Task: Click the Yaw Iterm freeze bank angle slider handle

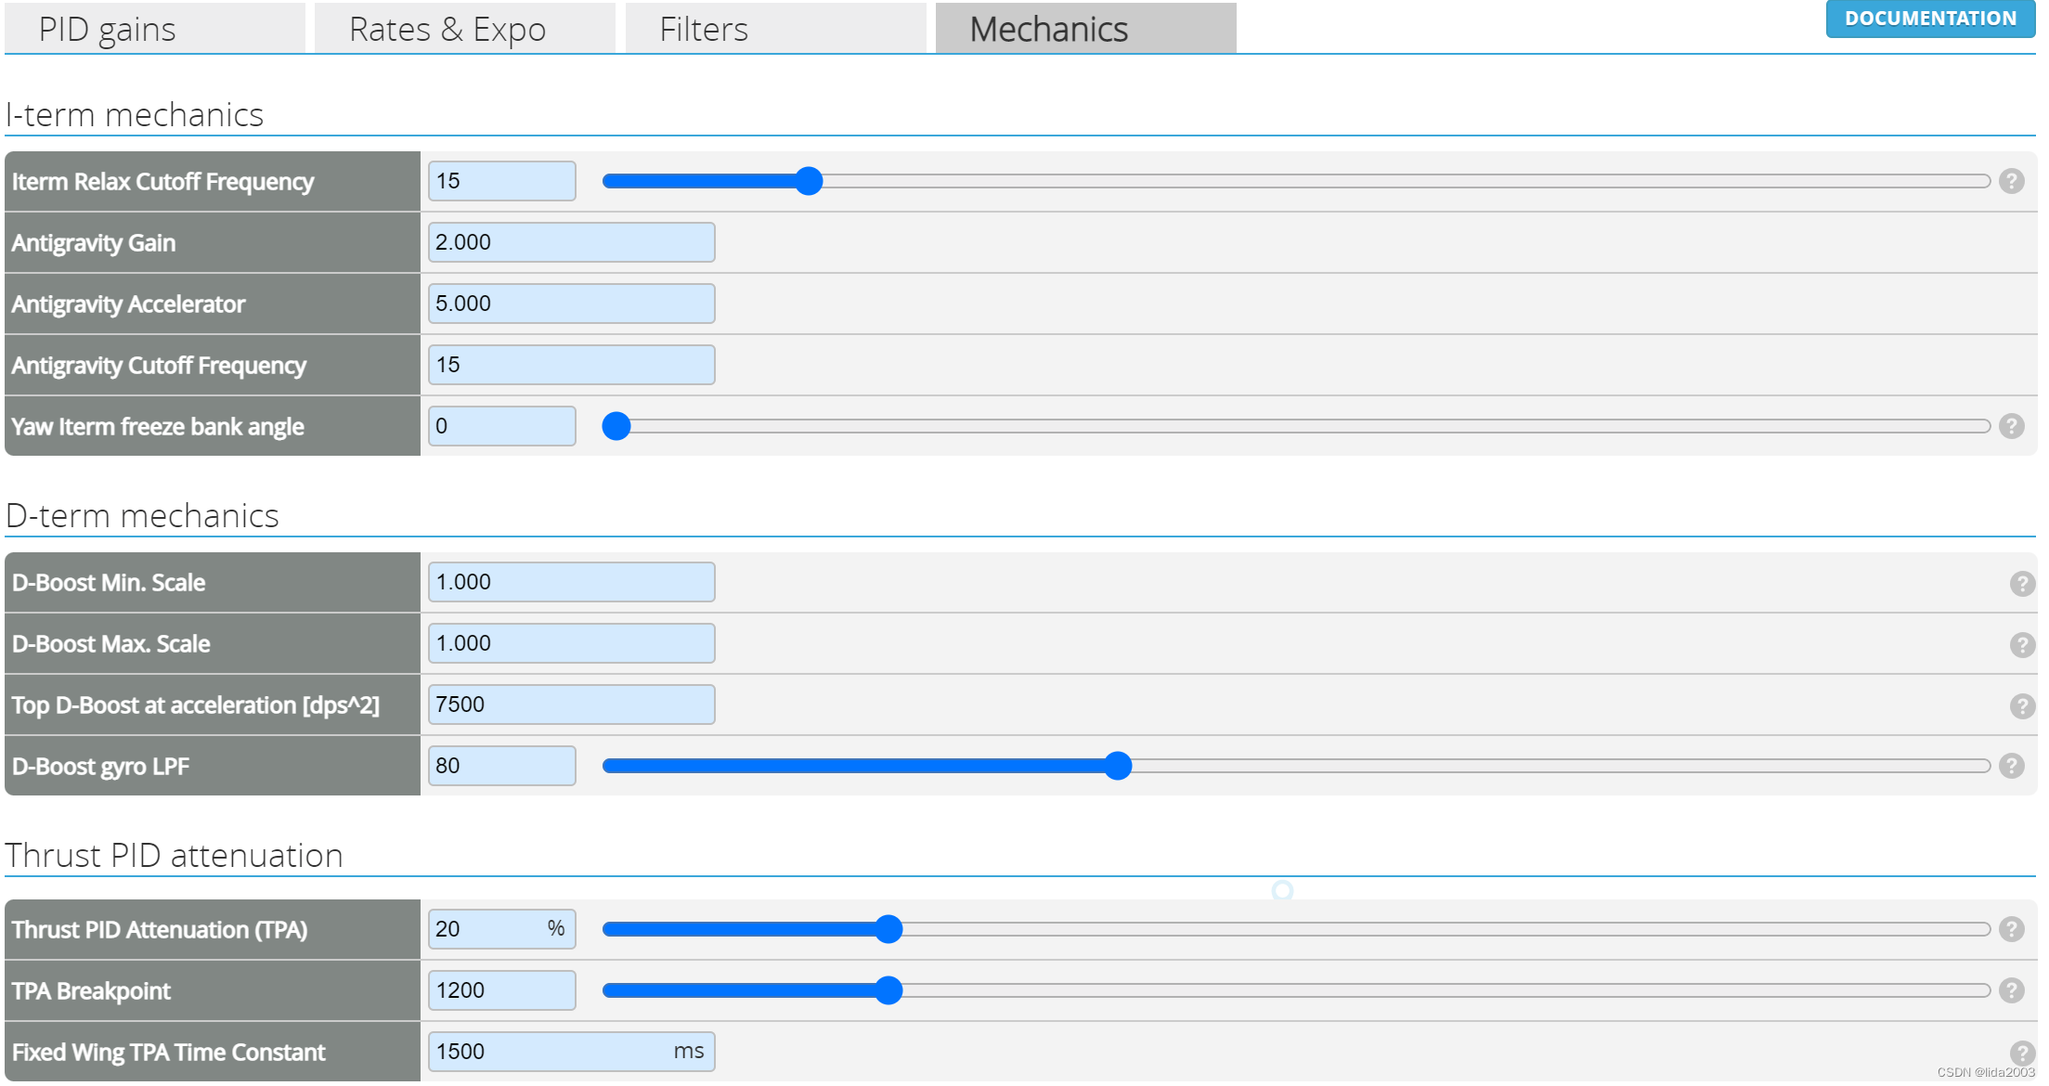Action: pyautogui.click(x=616, y=426)
